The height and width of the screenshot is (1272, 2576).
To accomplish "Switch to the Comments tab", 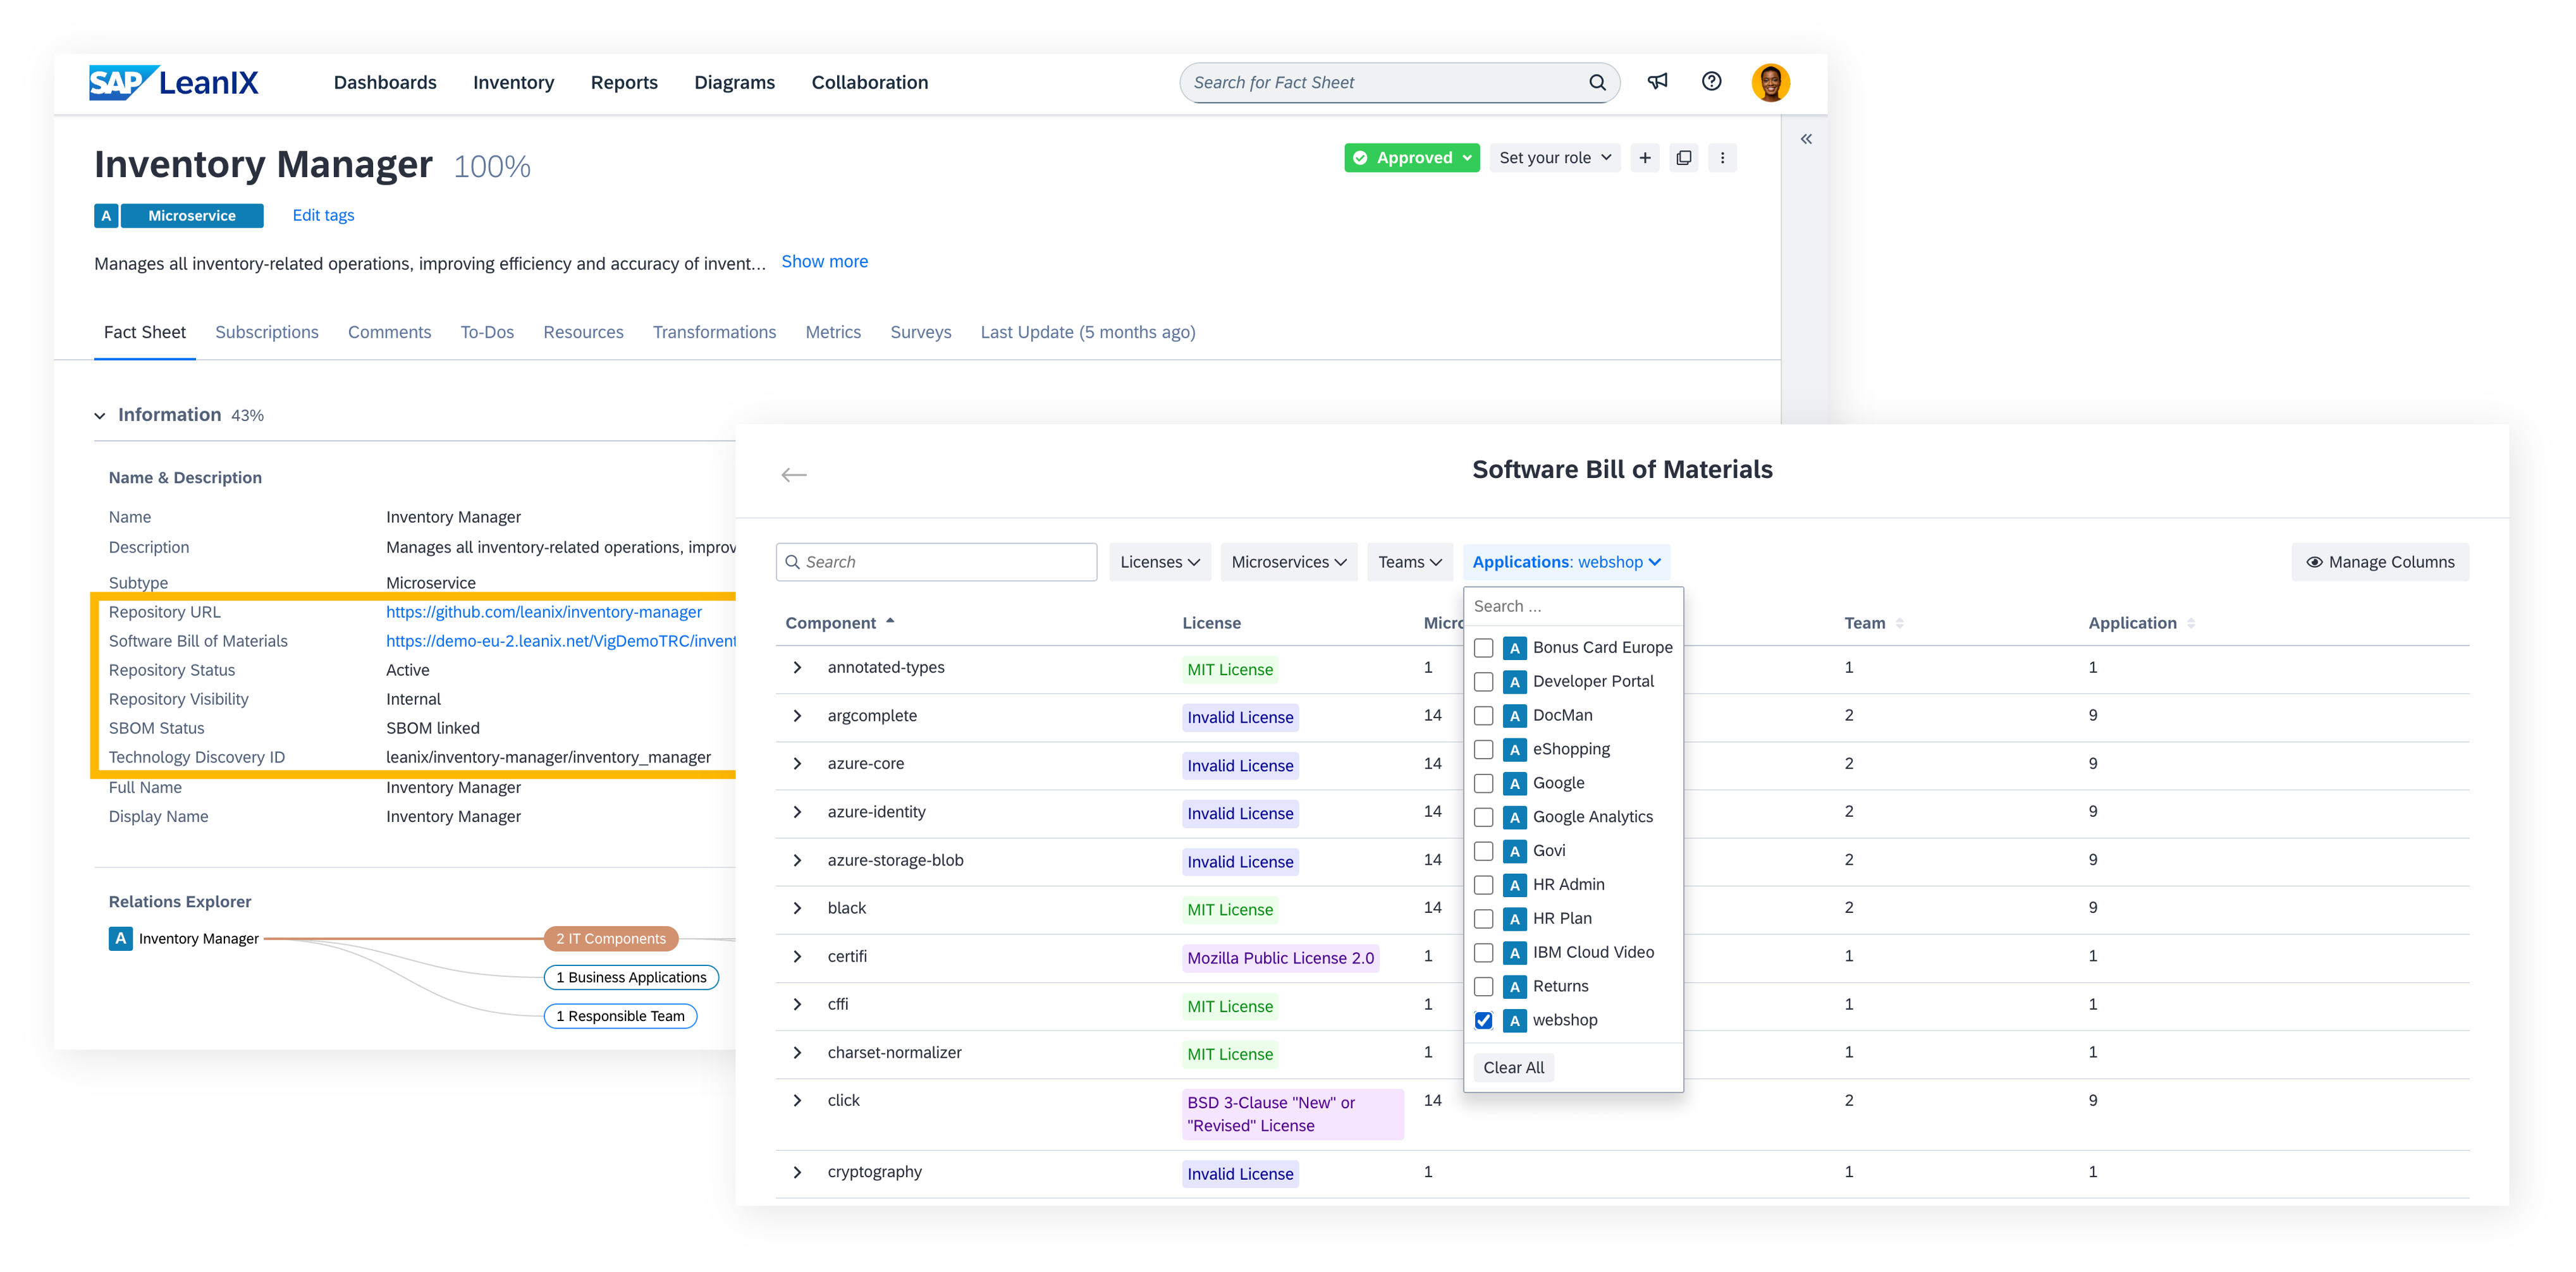I will point(390,332).
